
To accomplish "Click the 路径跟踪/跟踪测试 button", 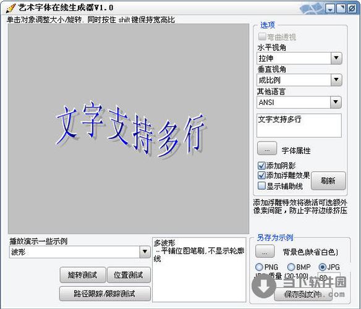I will click(105, 294).
